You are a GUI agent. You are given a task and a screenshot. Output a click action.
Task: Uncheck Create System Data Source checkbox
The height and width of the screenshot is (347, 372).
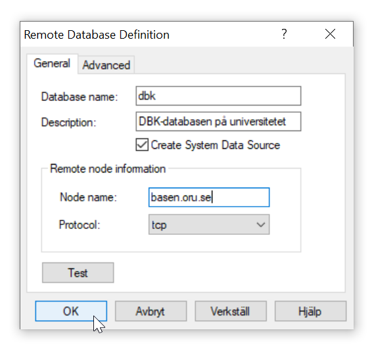(142, 145)
